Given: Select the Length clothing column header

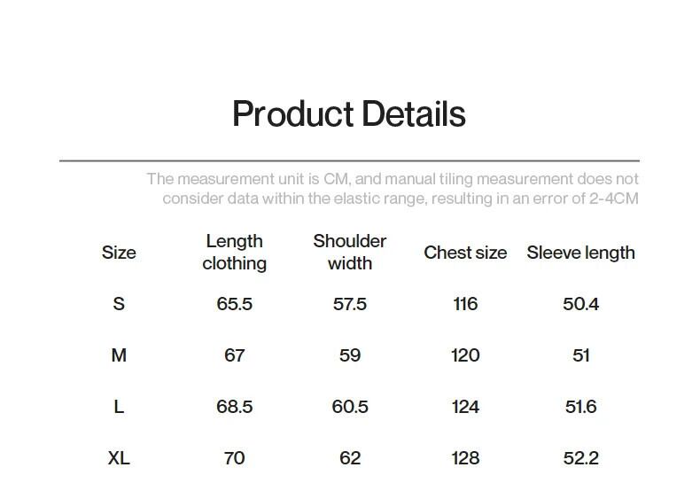Looking at the screenshot, I should 234,253.
